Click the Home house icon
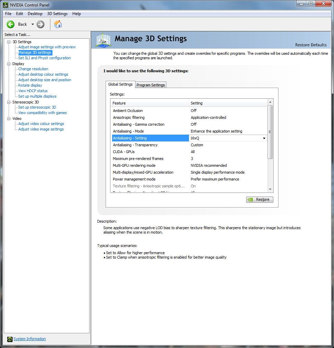 coord(58,24)
